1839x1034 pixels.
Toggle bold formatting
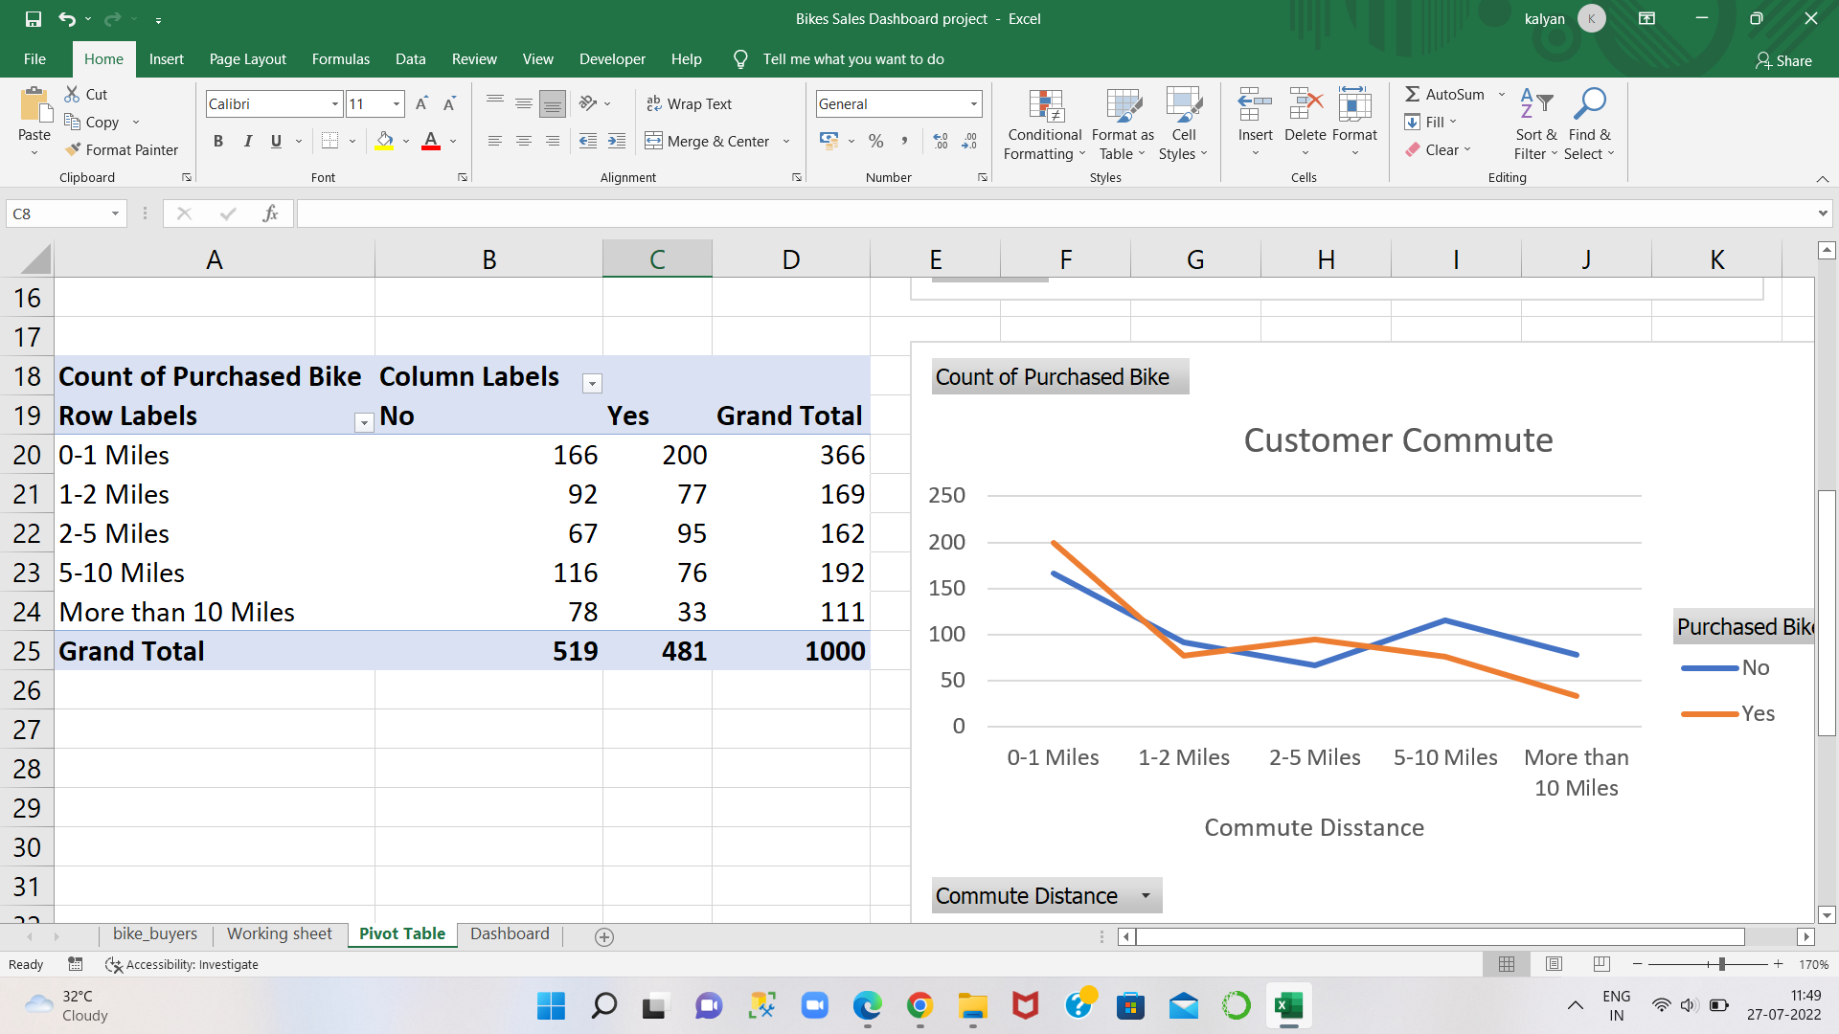point(217,140)
